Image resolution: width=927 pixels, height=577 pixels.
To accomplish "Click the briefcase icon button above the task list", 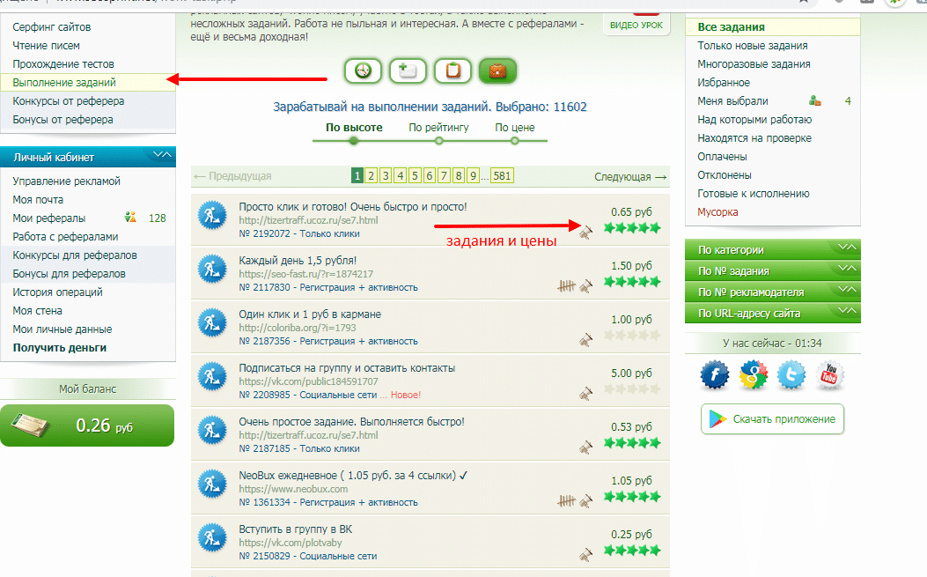I will 497,70.
